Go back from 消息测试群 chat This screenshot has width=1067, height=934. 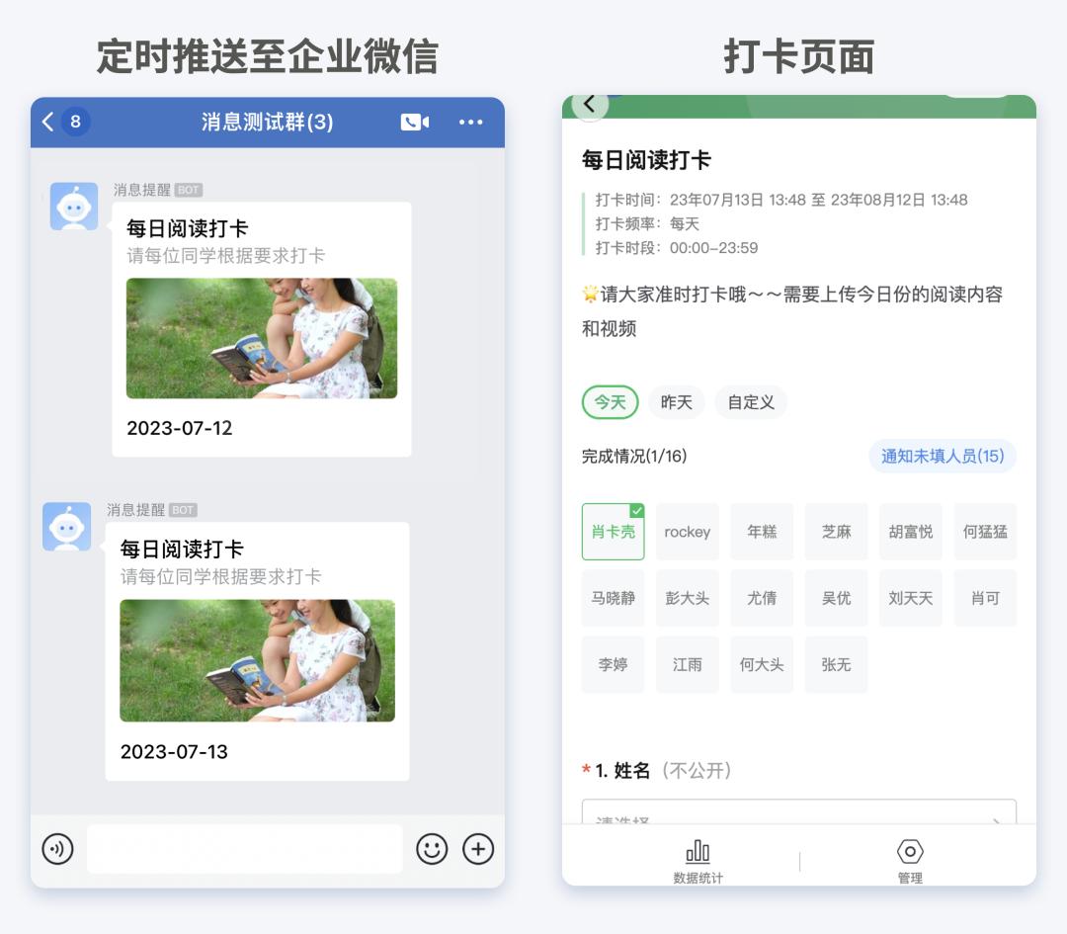(45, 122)
